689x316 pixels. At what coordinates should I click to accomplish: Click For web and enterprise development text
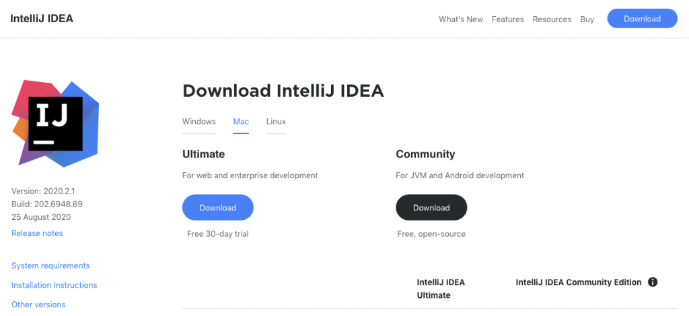tap(250, 175)
